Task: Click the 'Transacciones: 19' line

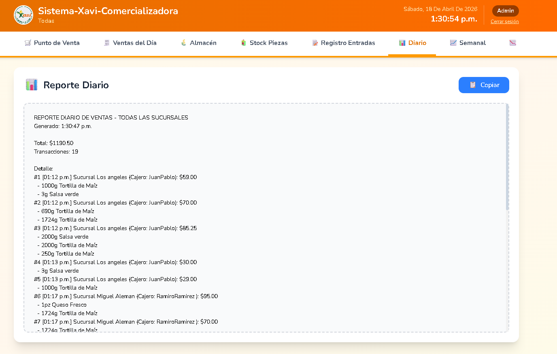Action: [x=56, y=151]
